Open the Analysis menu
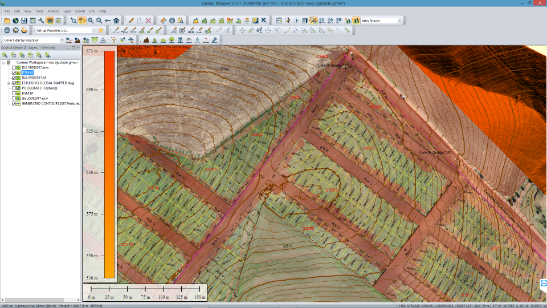This screenshot has width=547, height=308. coord(54,11)
